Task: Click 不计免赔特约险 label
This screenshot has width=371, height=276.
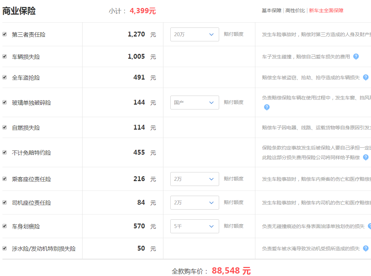Action: point(31,153)
